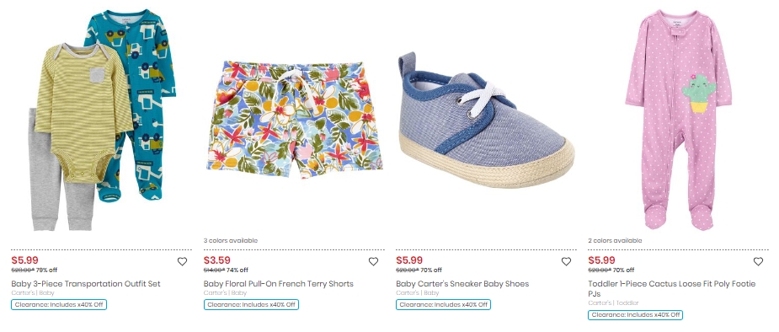This screenshot has height=332, width=779.
Task: View the floral shorts product image
Action: pos(295,120)
